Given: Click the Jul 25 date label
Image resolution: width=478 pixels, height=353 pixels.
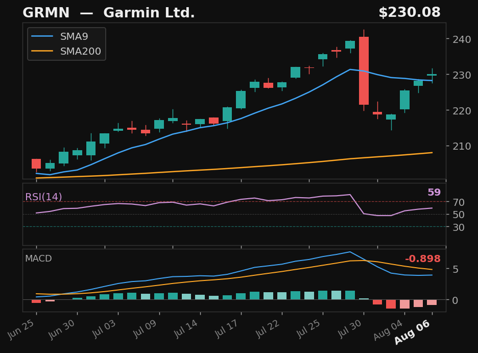Looking at the screenshot, I should 308,328.
